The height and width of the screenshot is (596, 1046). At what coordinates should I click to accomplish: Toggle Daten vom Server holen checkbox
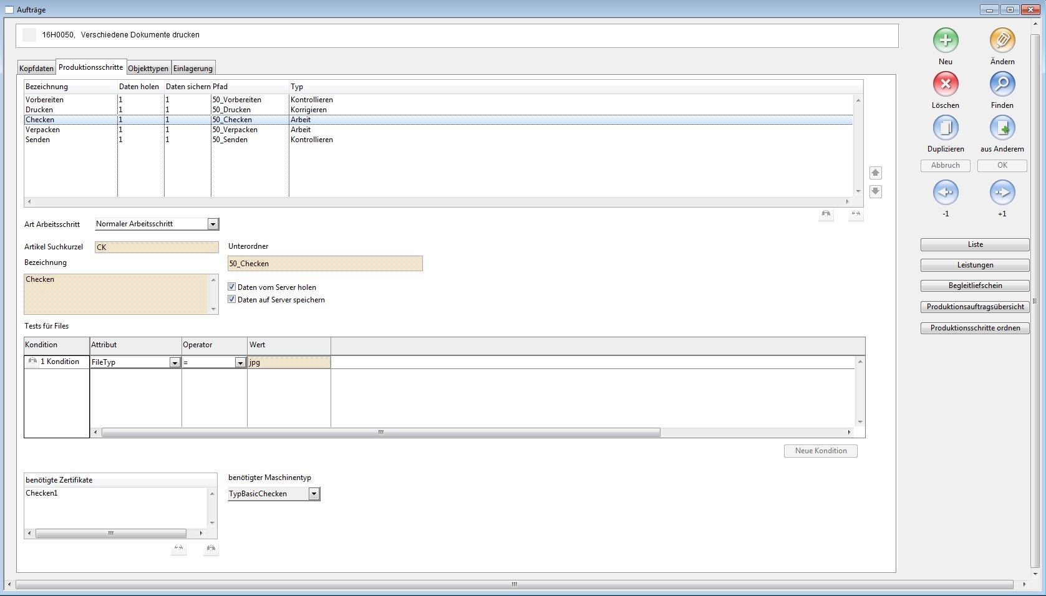[232, 287]
